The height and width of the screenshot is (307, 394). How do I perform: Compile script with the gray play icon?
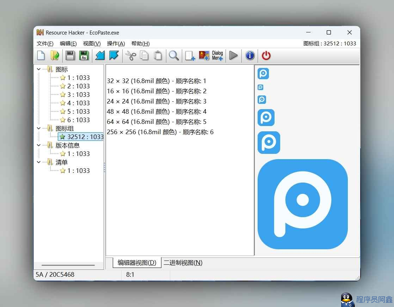(233, 56)
